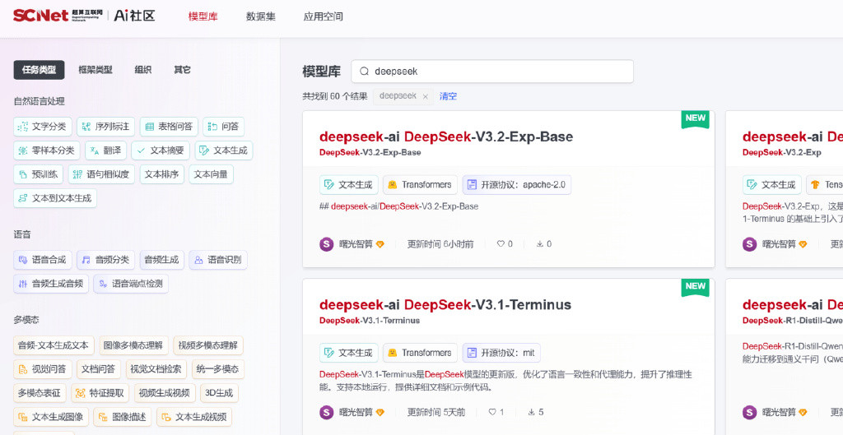Screen dimensions: 843x435
Task: Filter by 语句相似度 task tag
Action: 101,174
